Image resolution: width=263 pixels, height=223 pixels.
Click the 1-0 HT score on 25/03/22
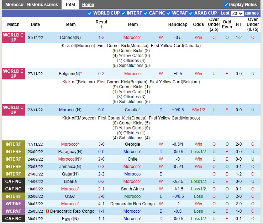click(238, 211)
